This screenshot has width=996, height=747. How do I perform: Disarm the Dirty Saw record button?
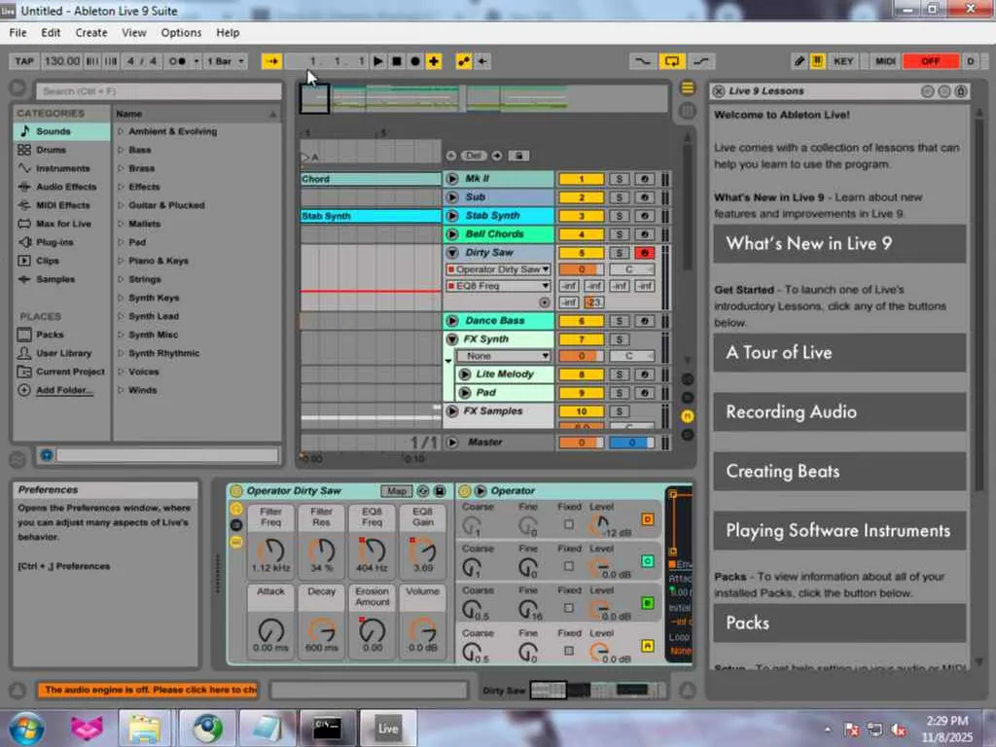[x=644, y=253]
